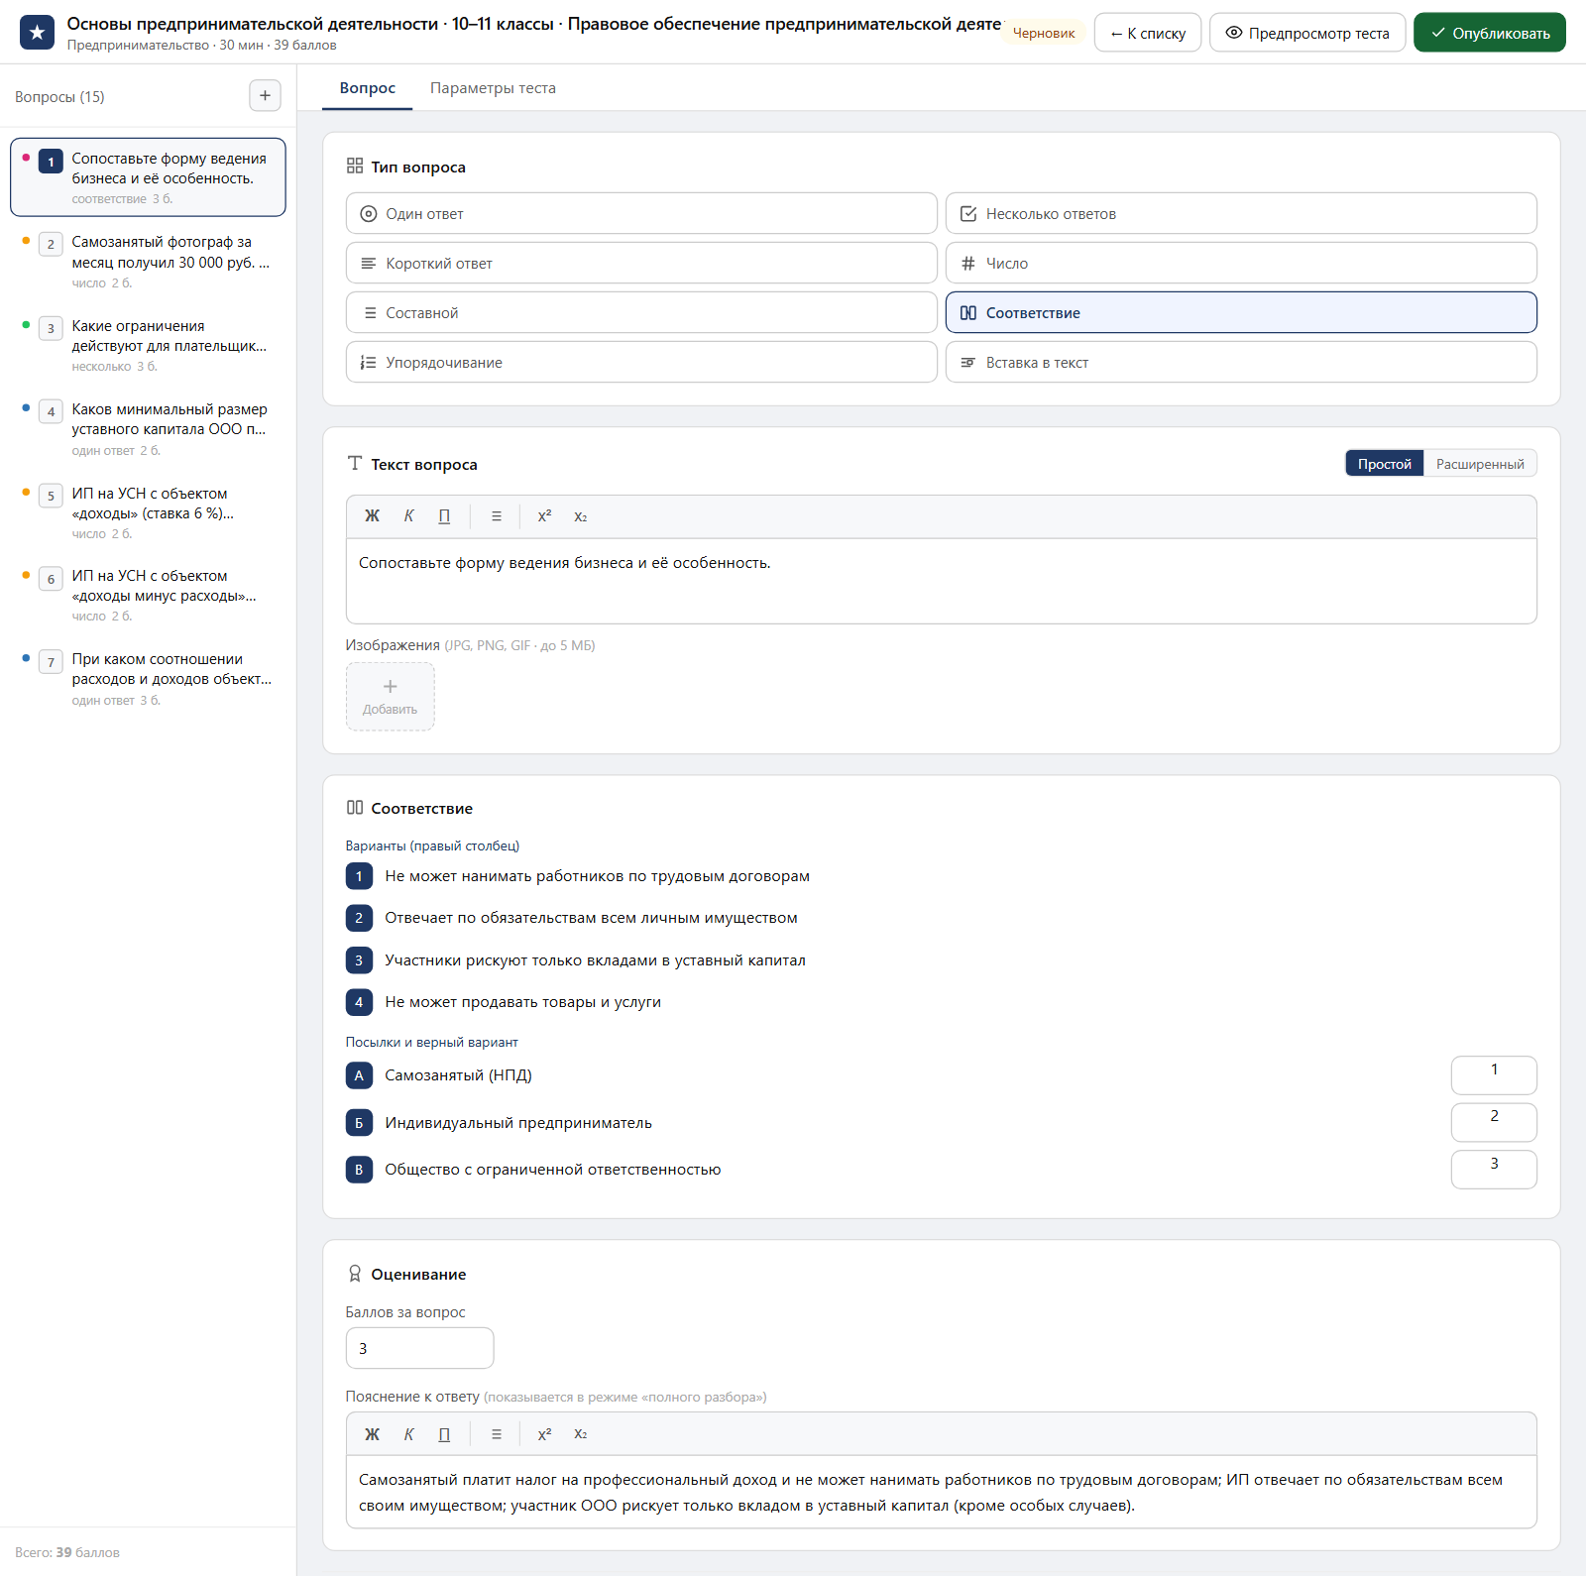Add a new question with the plus button
The image size is (1586, 1576).
coord(265,96)
